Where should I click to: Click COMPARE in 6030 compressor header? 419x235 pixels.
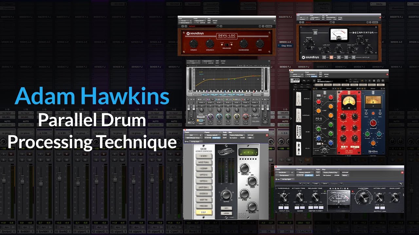pyautogui.click(x=216, y=138)
